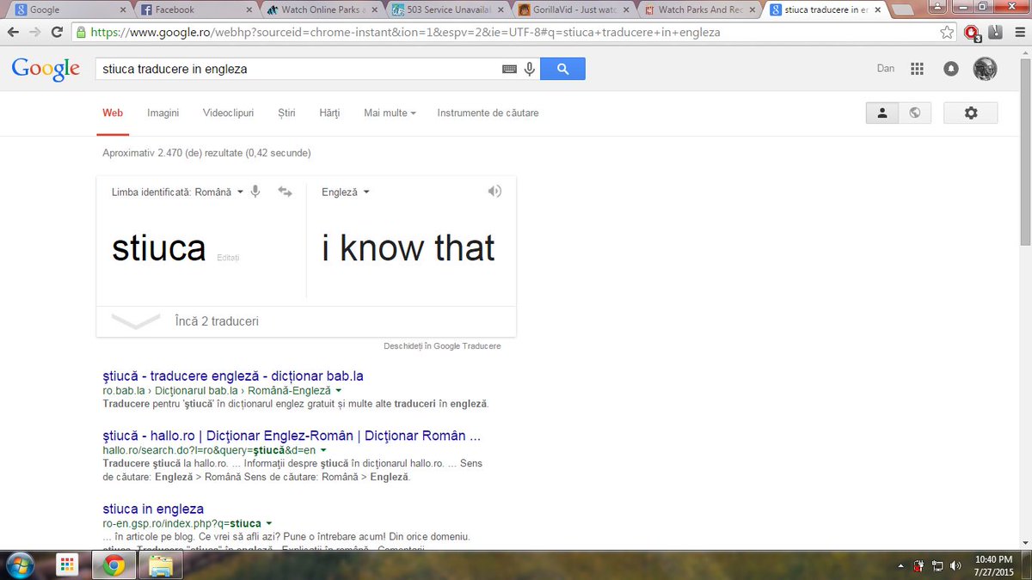Select the Web search tab
Screen dimensions: 1032x580
(113, 113)
